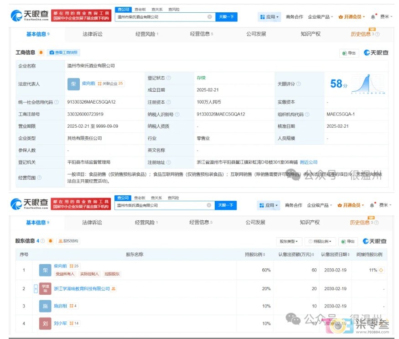Click the help icon next to 注册资本
This screenshot has width=399, height=339.
[x=168, y=102]
